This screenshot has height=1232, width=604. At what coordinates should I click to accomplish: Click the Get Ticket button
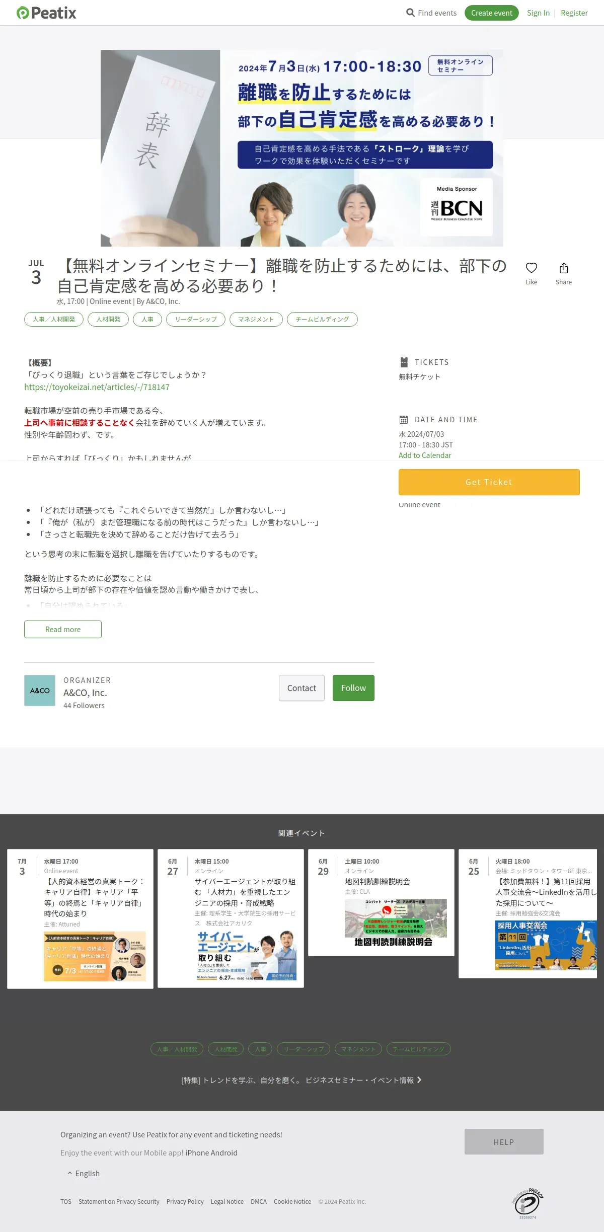tap(489, 482)
